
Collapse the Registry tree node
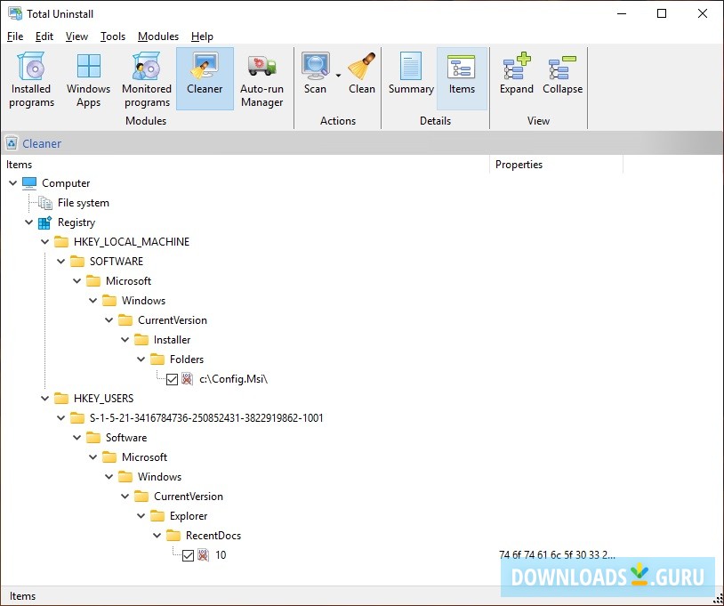pos(29,222)
